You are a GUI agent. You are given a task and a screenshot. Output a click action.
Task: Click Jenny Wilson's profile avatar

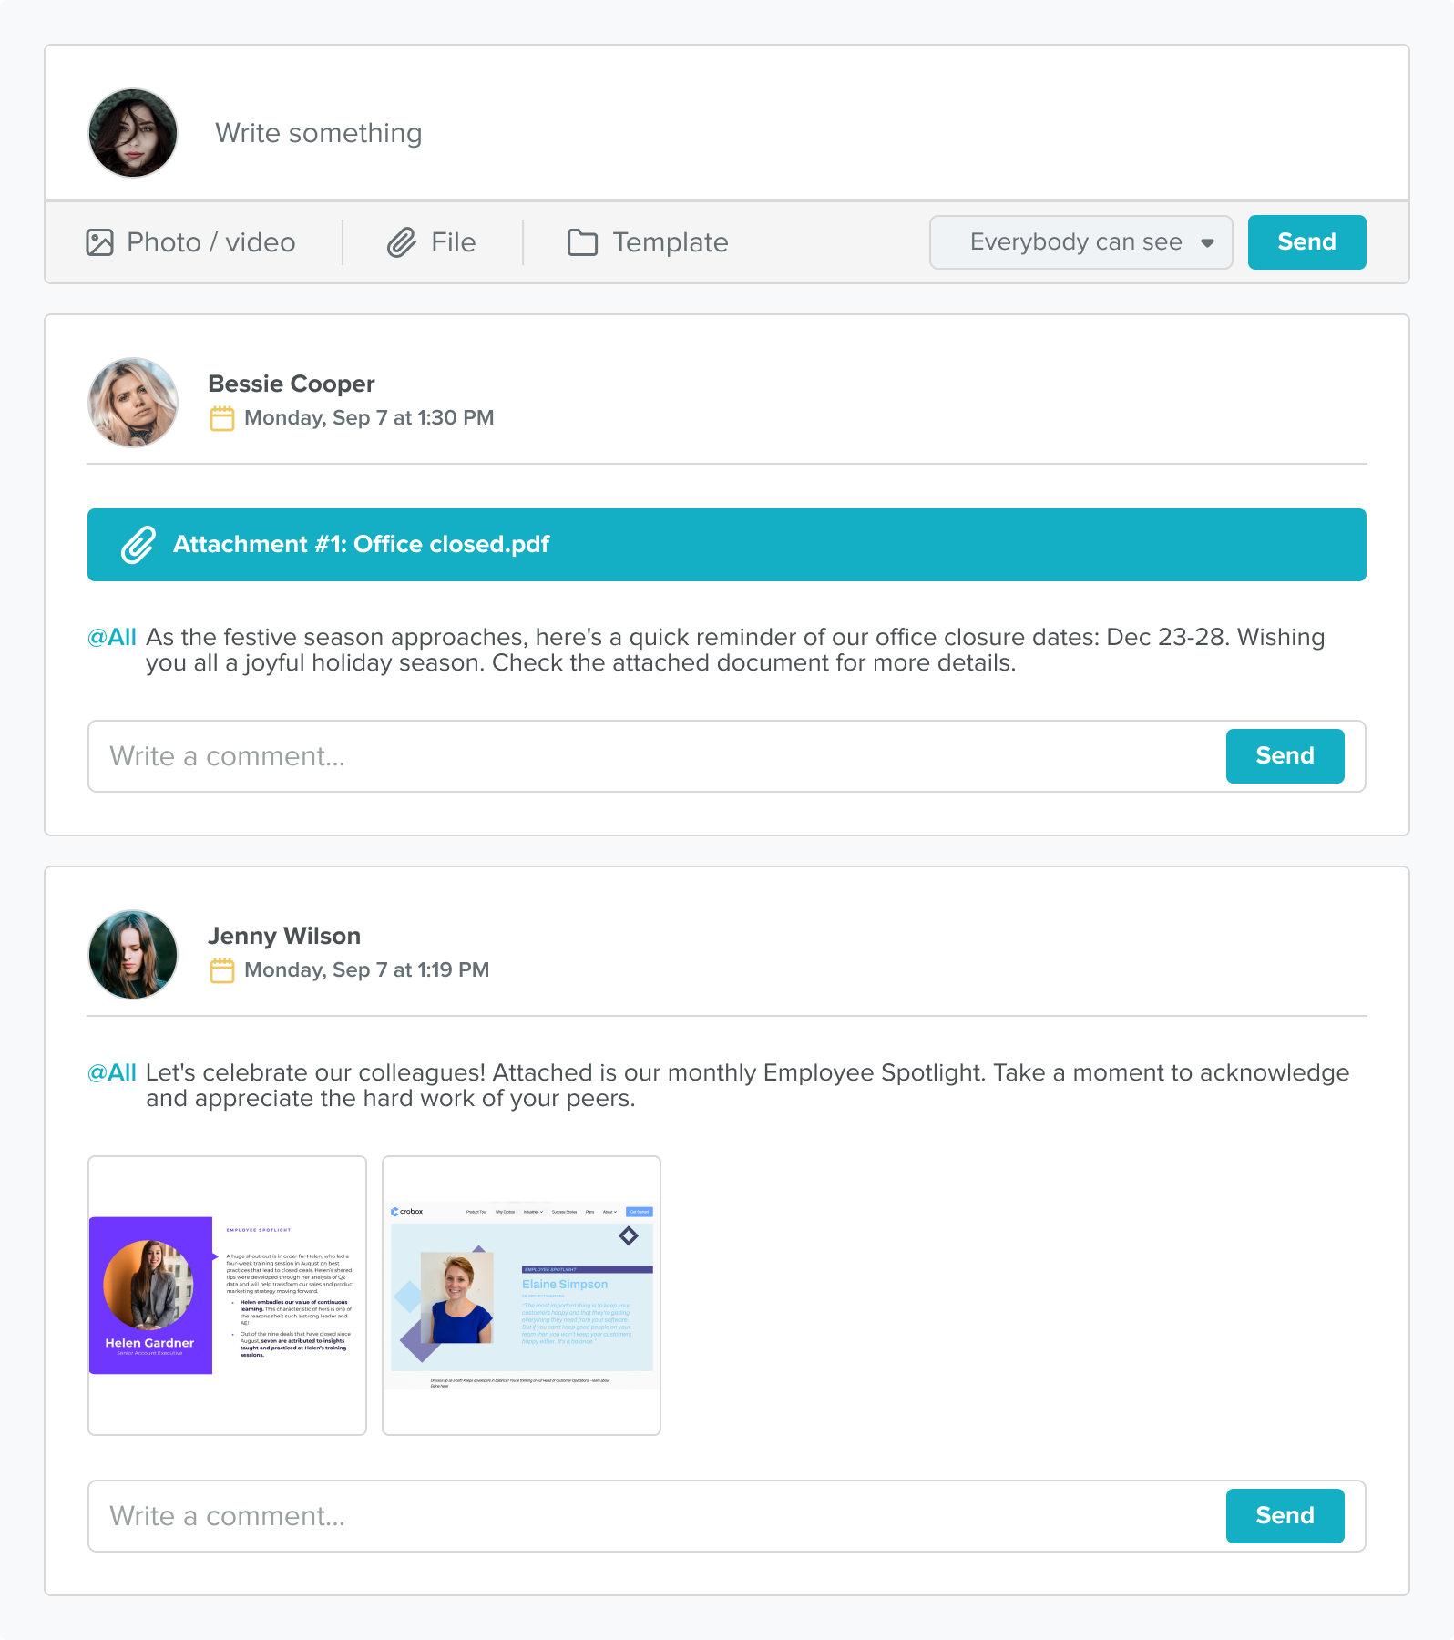point(133,954)
